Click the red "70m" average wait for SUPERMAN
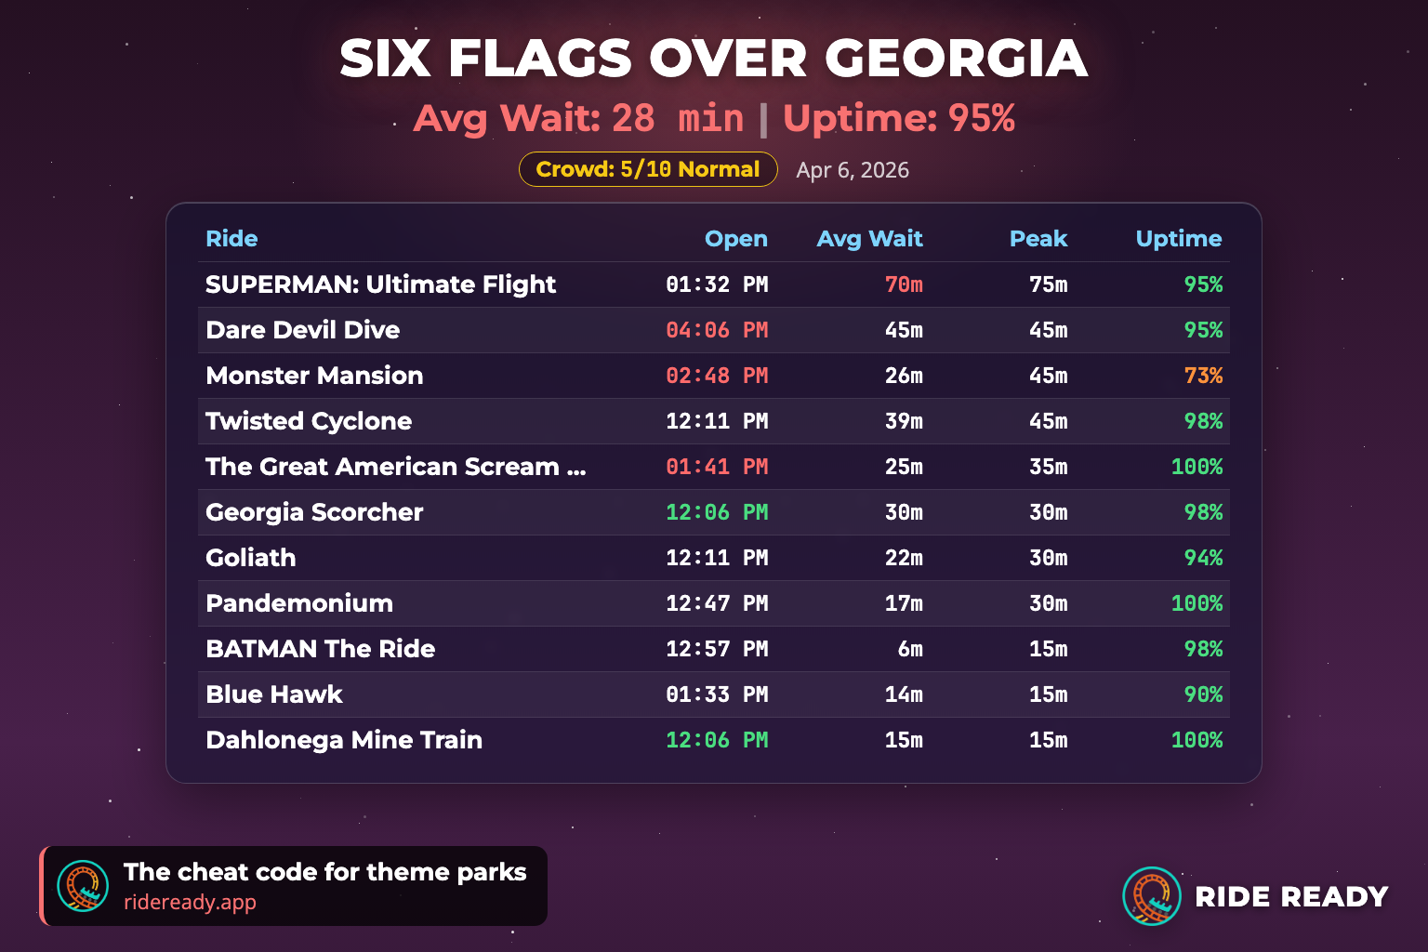Image resolution: width=1428 pixels, height=952 pixels. pyautogui.click(x=904, y=284)
